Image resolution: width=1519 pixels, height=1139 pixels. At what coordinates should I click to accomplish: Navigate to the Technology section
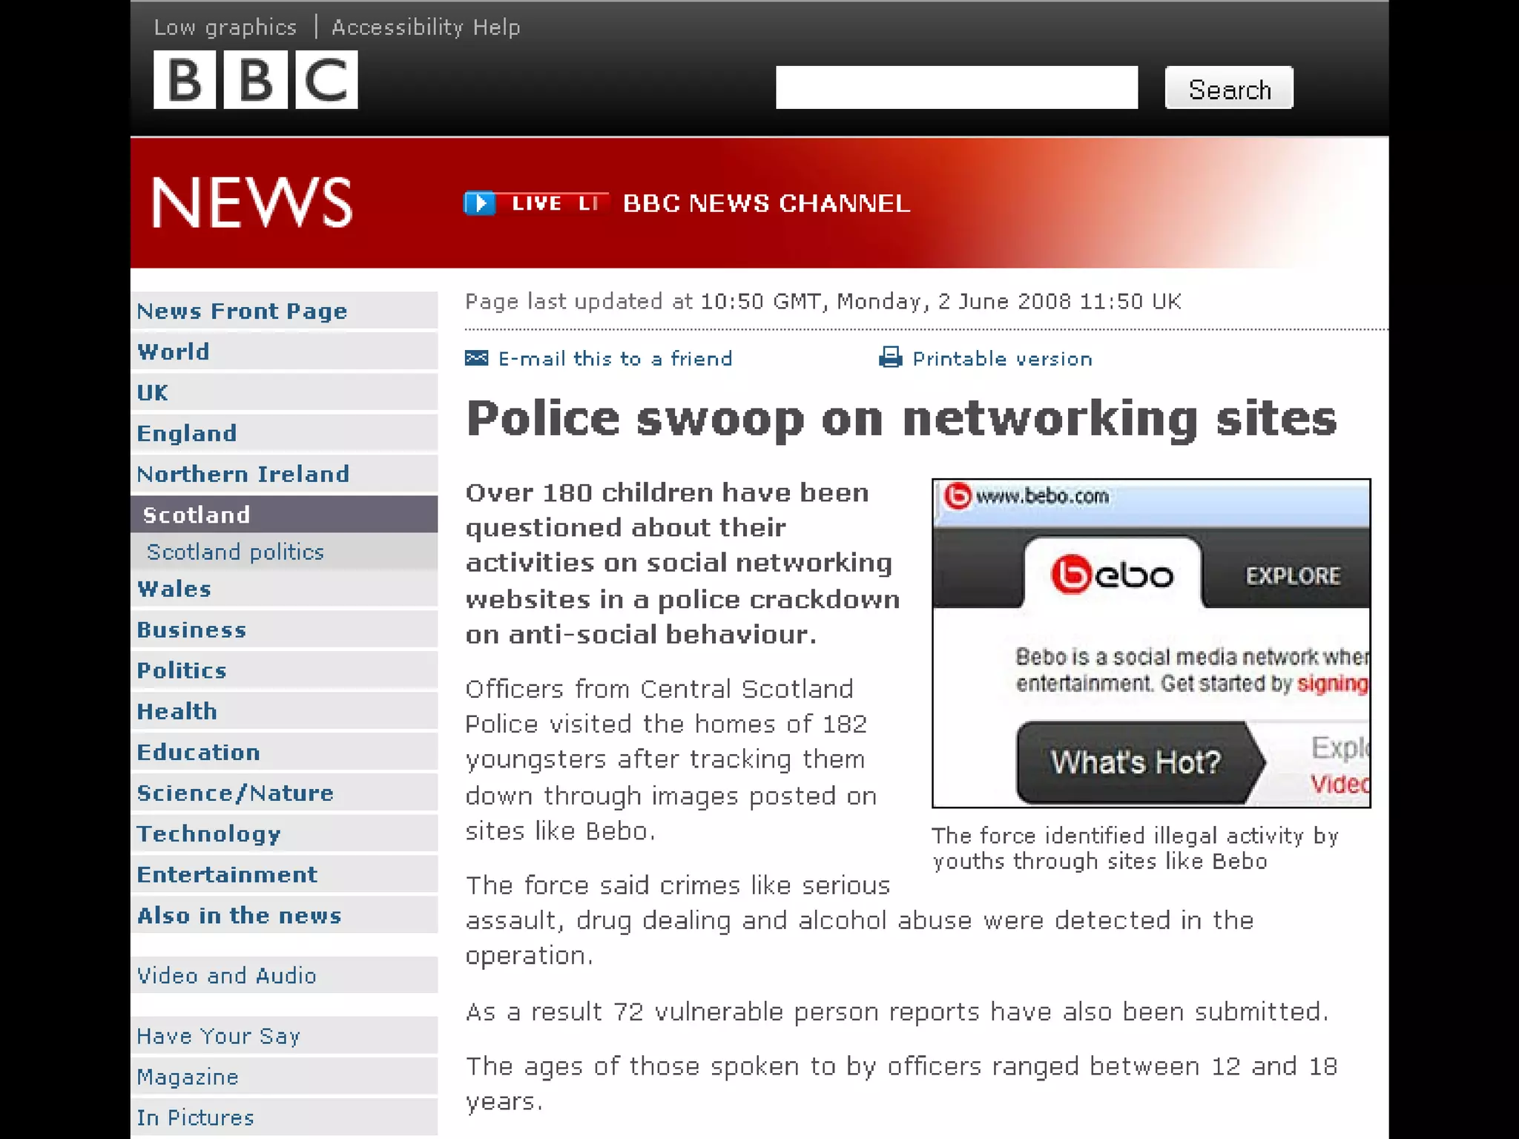(208, 833)
